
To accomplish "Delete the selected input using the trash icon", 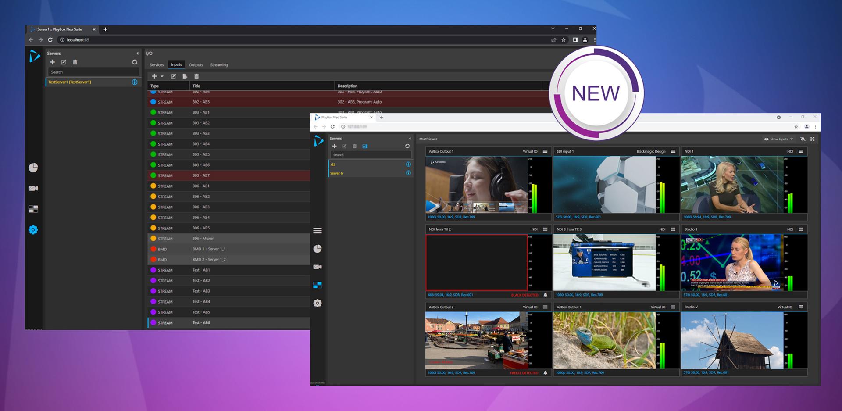I will pos(196,76).
